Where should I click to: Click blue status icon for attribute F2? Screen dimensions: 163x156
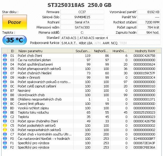pos(5,148)
